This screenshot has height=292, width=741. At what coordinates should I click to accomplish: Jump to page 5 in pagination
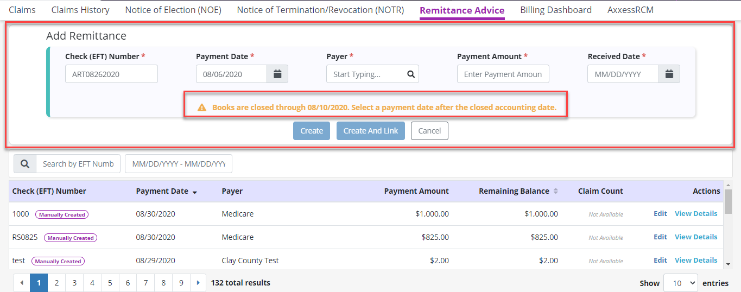tap(110, 283)
